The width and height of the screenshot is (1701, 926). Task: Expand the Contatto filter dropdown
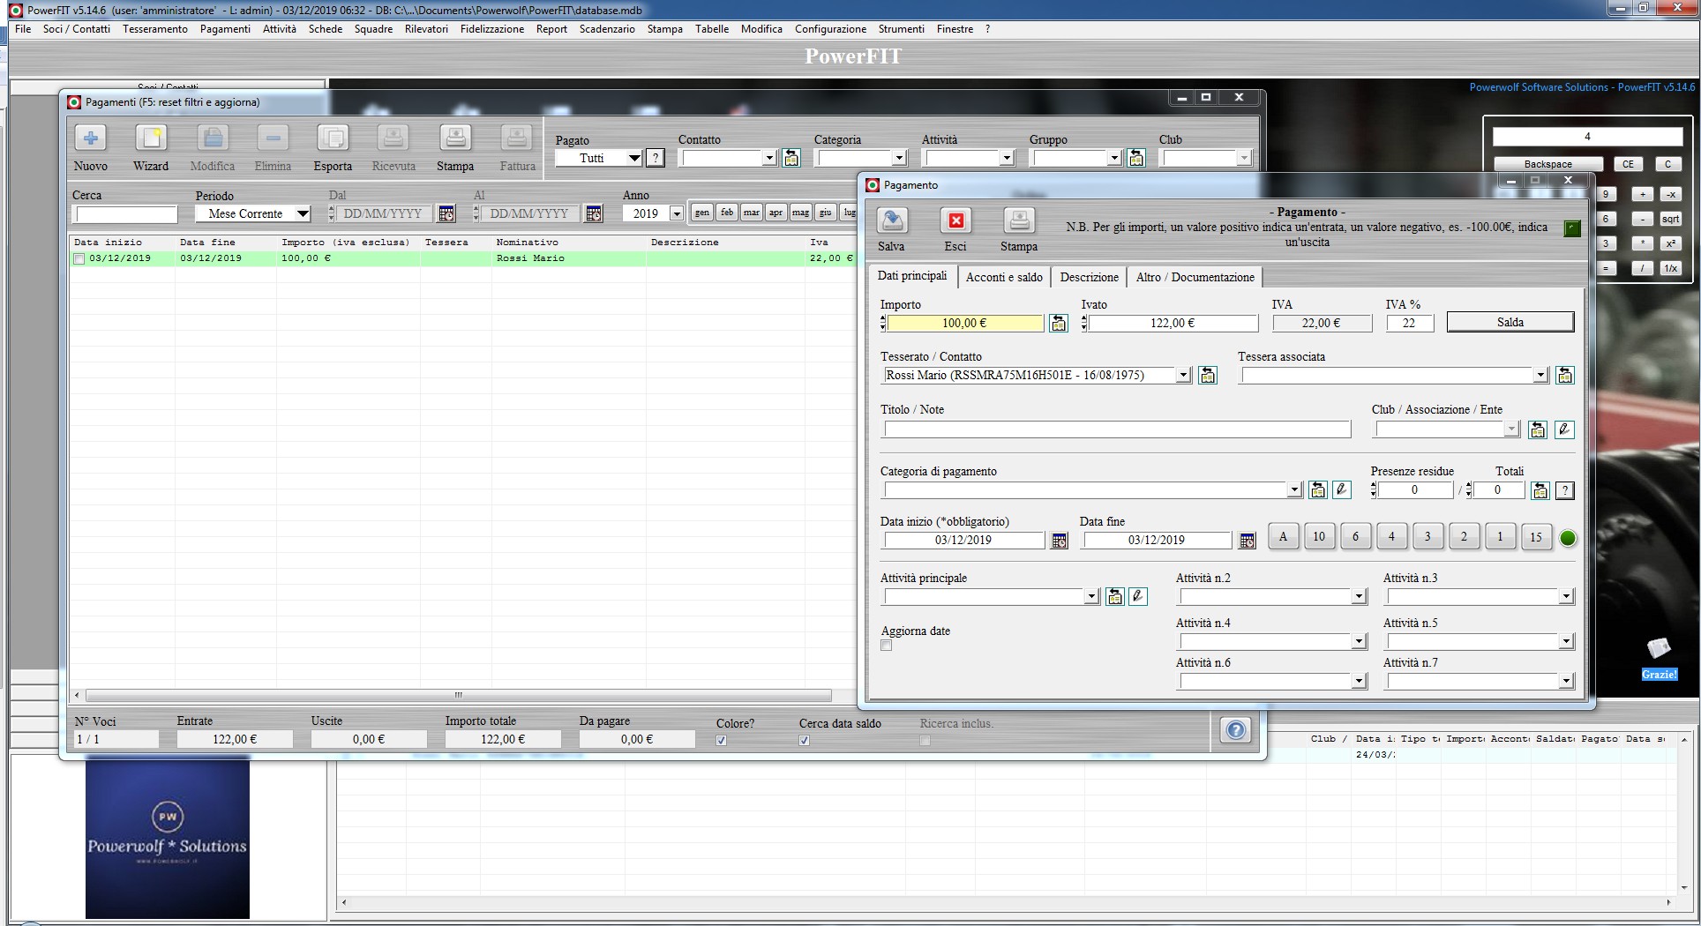[769, 159]
